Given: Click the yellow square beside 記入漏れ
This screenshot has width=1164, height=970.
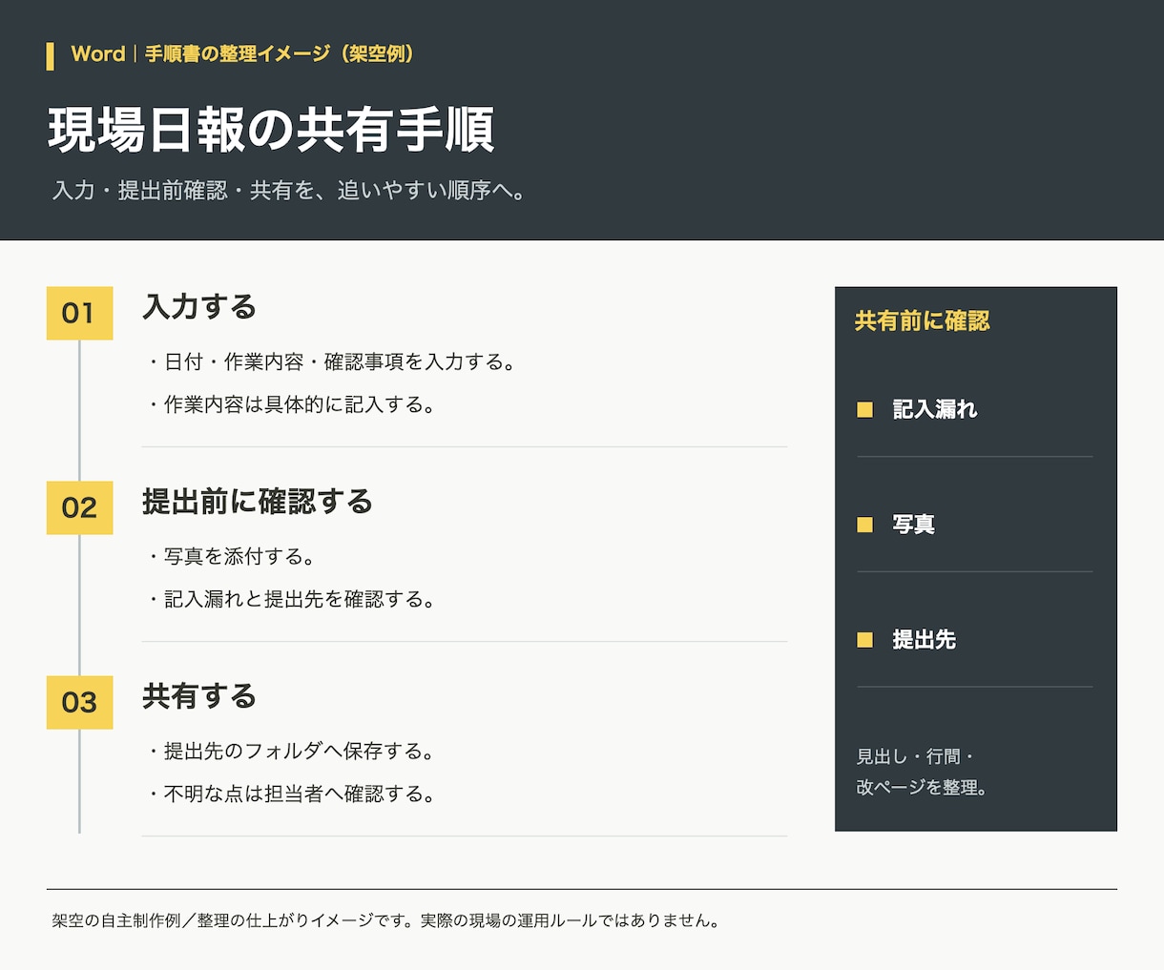Looking at the screenshot, I should coord(864,410).
